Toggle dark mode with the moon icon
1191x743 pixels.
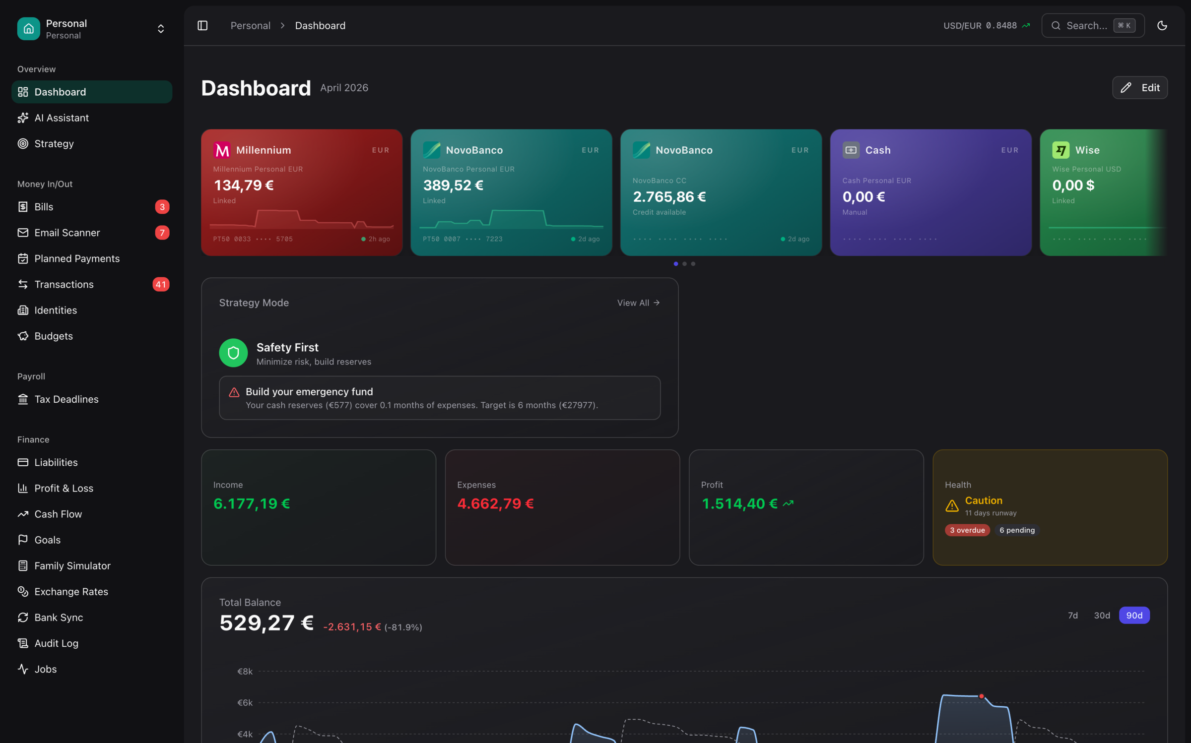[1162, 25]
